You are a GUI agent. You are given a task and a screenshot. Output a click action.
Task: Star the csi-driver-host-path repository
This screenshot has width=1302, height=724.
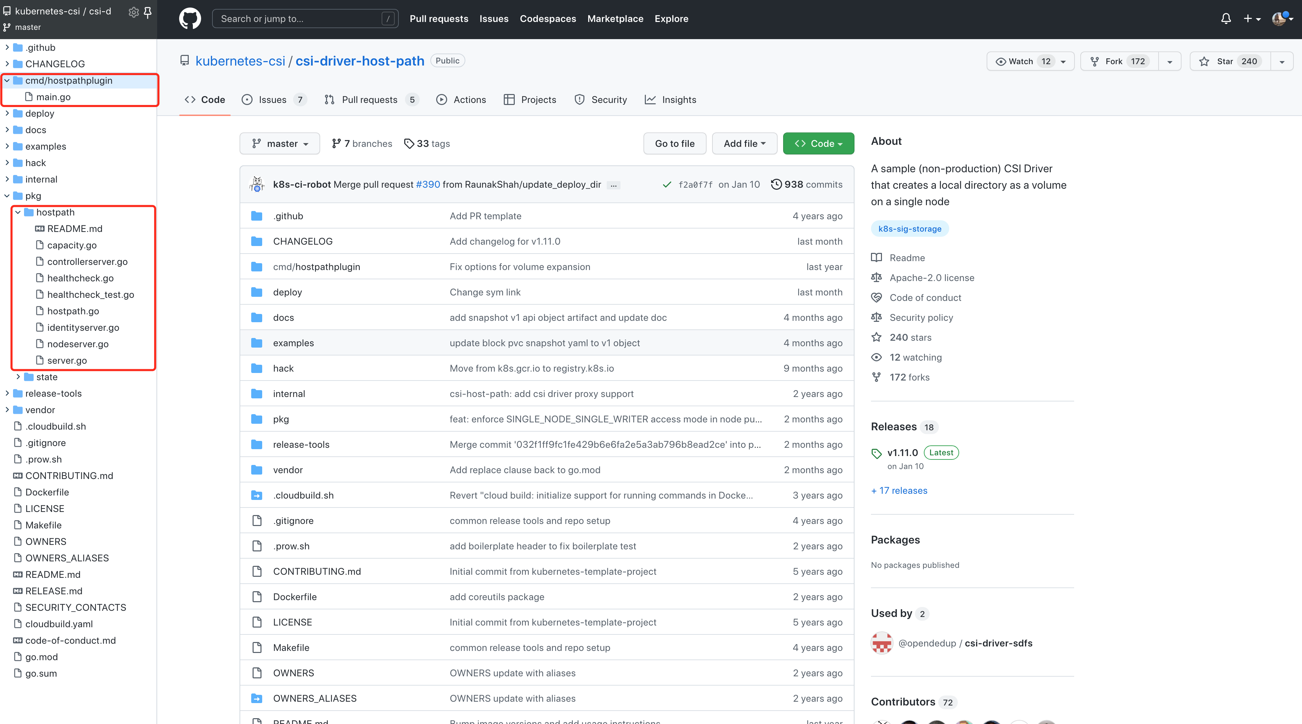(x=1230, y=61)
